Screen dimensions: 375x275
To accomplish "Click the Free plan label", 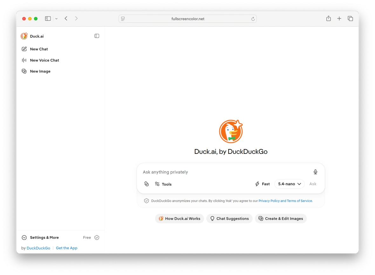I will 87,238.
